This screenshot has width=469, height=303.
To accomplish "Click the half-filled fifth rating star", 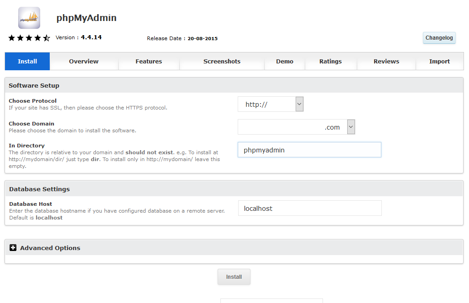I will point(47,38).
